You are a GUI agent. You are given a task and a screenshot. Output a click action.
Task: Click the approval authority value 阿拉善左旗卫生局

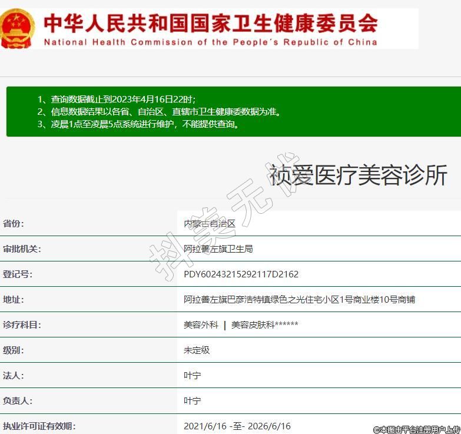click(218, 249)
